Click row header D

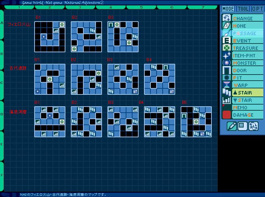pos(2,116)
